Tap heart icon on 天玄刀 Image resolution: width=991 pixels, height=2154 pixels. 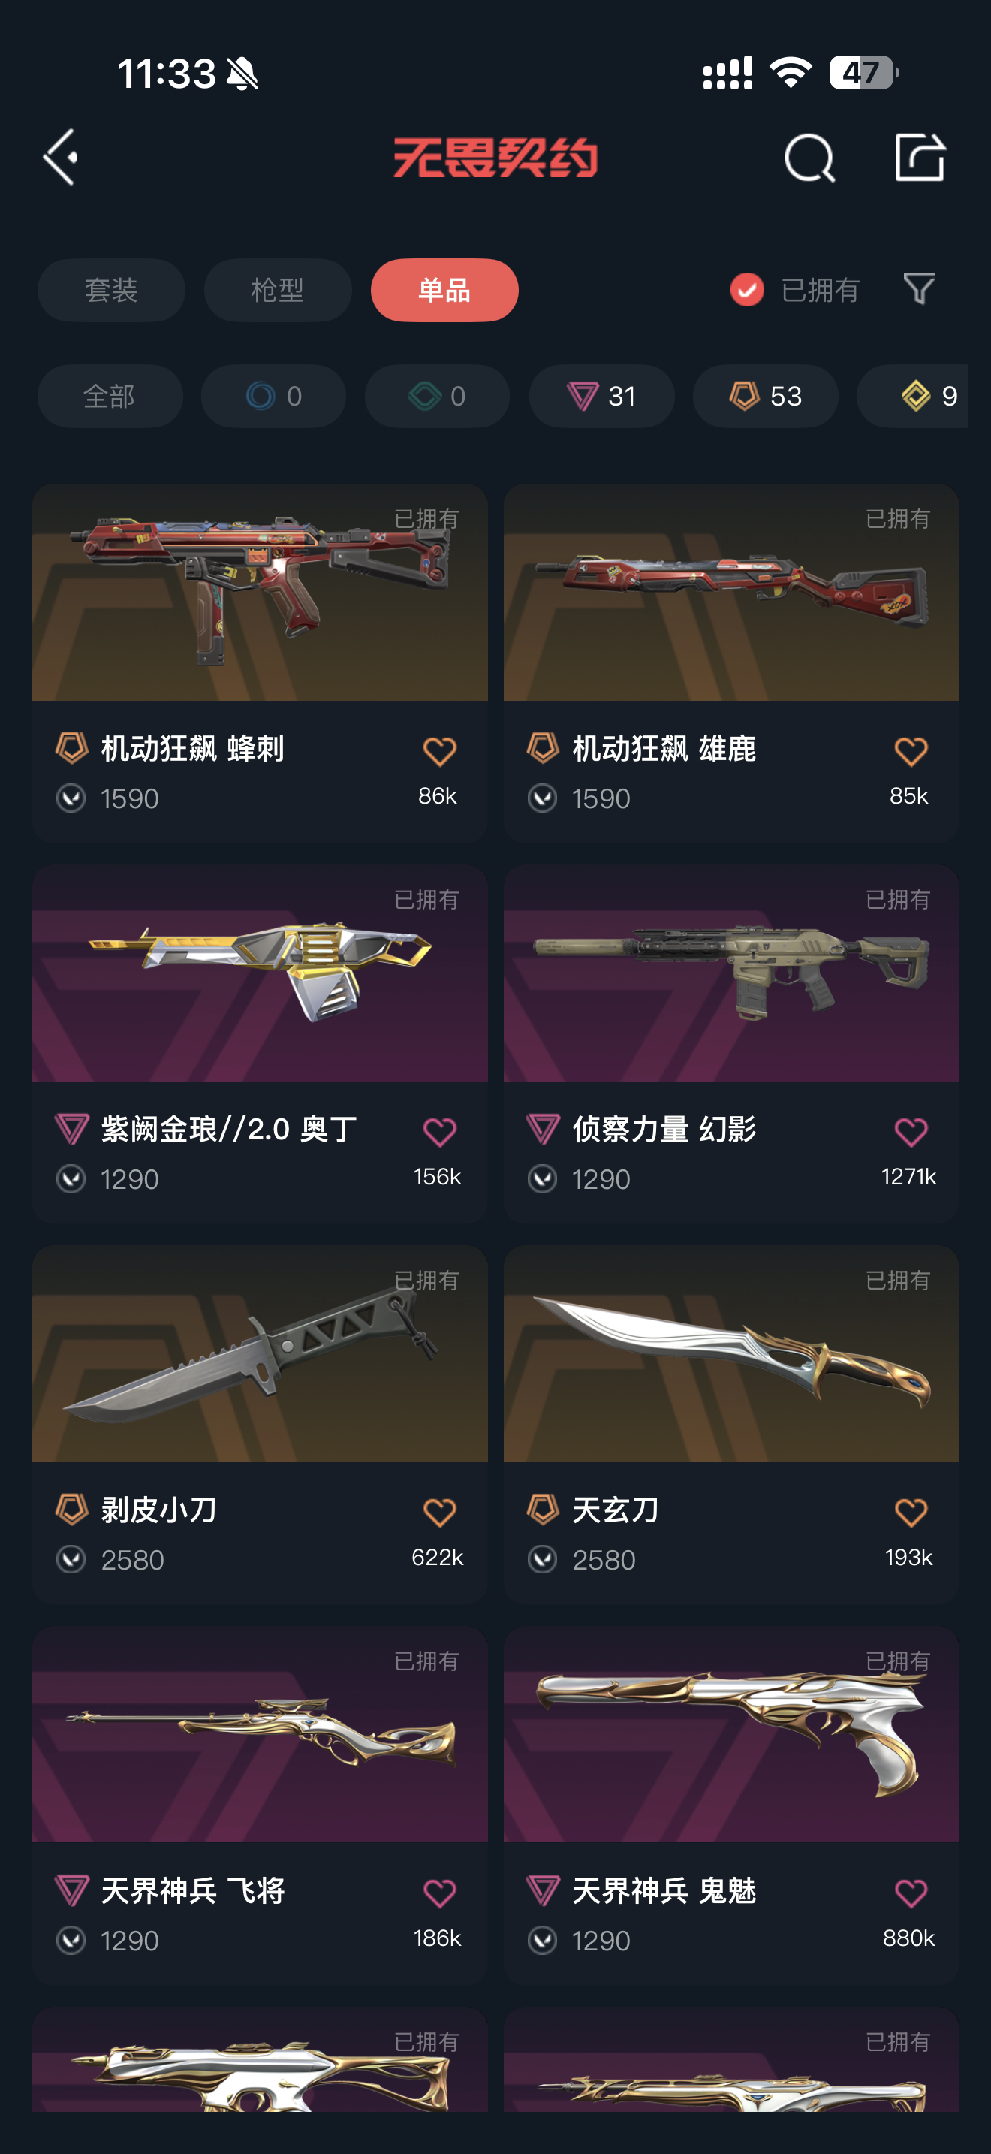tap(911, 1512)
